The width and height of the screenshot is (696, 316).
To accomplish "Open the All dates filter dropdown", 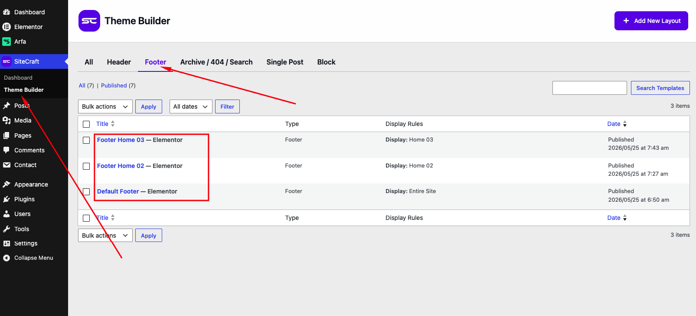I will [191, 106].
